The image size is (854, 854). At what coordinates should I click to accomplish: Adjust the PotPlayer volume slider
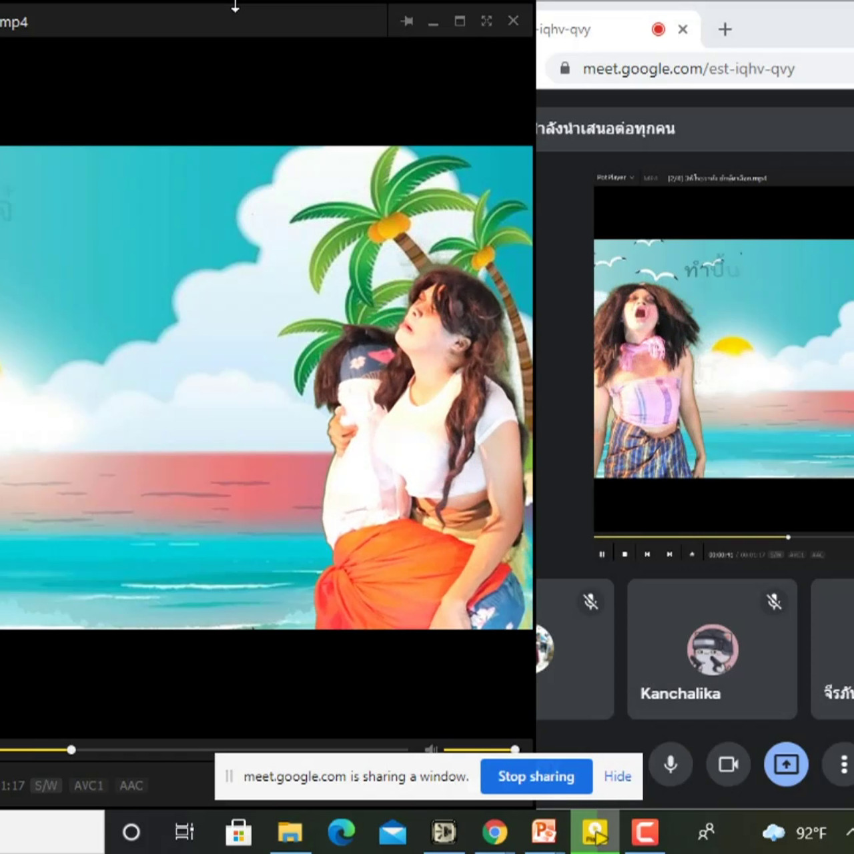[x=479, y=750]
